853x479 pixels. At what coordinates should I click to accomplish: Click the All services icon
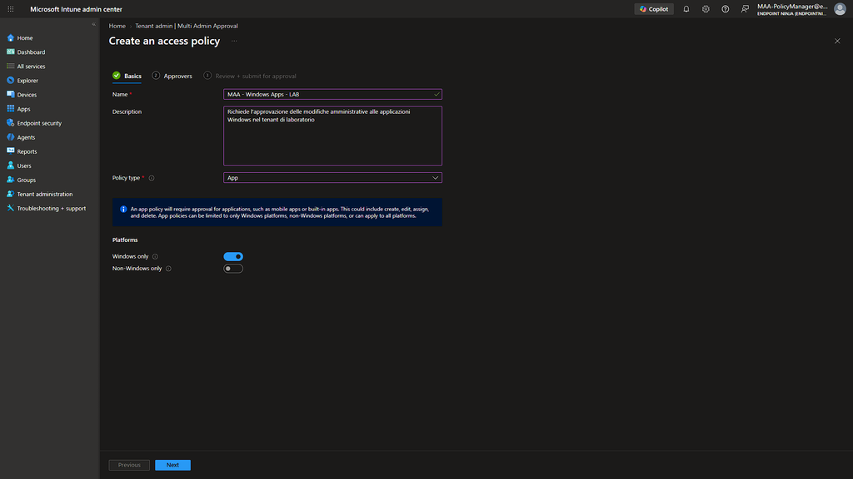(10, 67)
